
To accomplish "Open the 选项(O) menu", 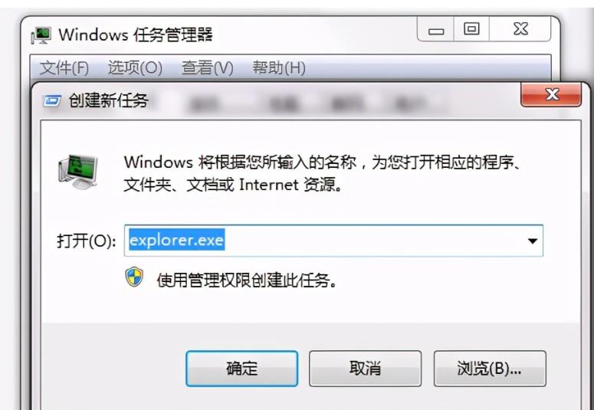I will pyautogui.click(x=135, y=68).
